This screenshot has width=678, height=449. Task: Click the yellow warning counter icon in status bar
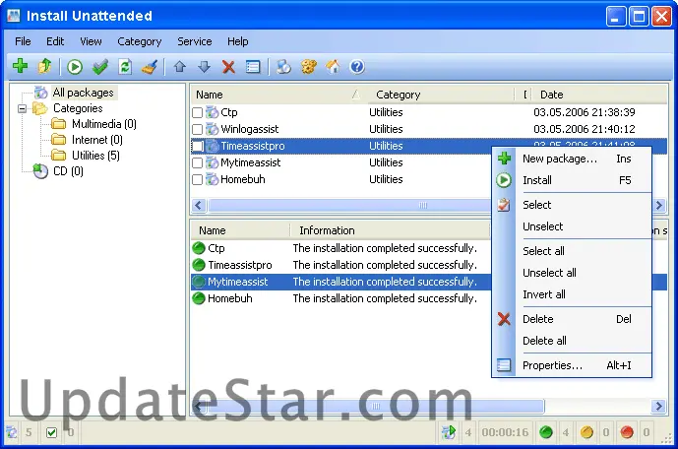pyautogui.click(x=586, y=431)
